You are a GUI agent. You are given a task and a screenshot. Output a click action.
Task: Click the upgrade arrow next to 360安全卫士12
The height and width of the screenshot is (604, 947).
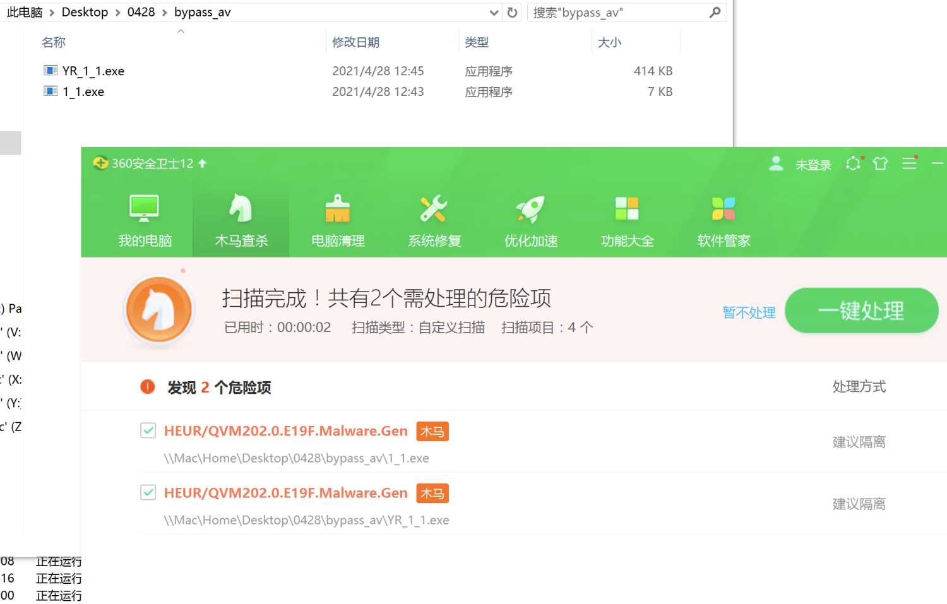[x=203, y=163]
